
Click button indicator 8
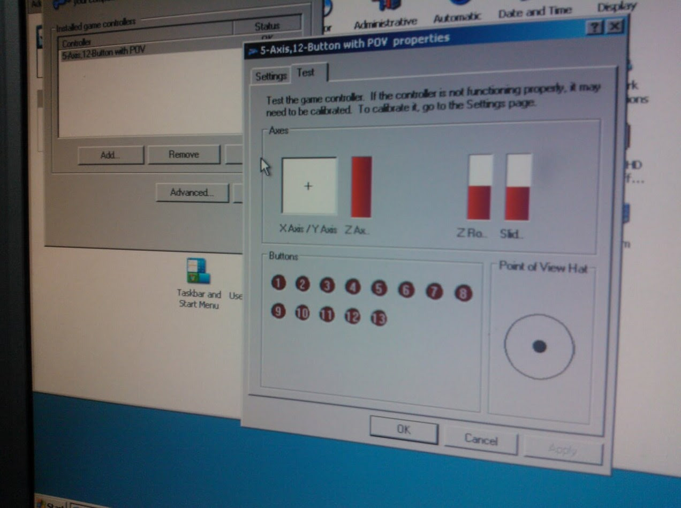pos(463,294)
